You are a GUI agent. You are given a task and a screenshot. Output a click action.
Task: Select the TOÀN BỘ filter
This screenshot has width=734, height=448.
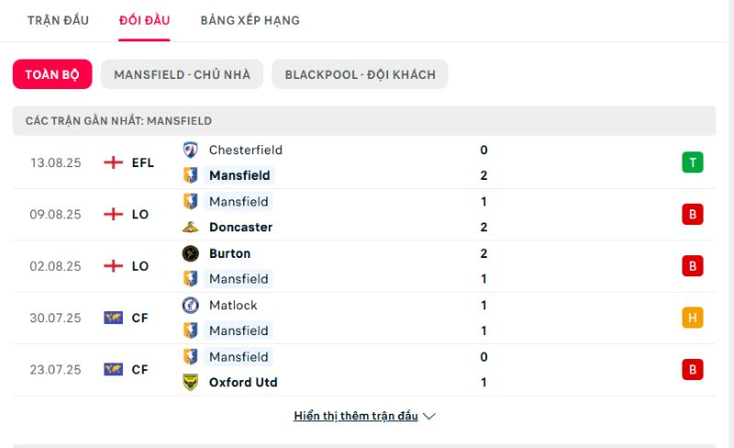pyautogui.click(x=52, y=74)
